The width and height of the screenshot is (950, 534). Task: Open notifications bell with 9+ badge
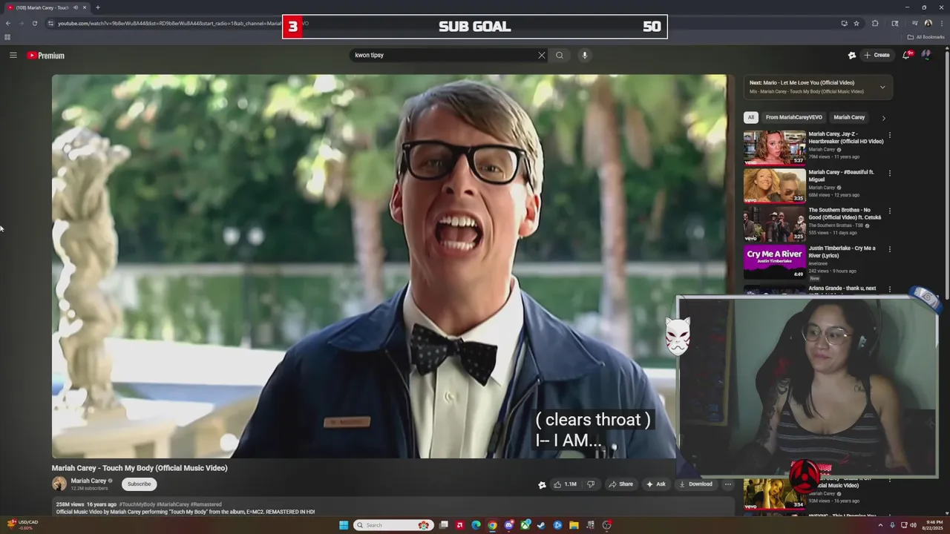click(906, 55)
